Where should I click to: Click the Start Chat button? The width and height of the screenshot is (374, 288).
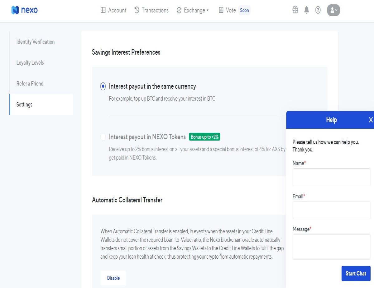[356, 273]
